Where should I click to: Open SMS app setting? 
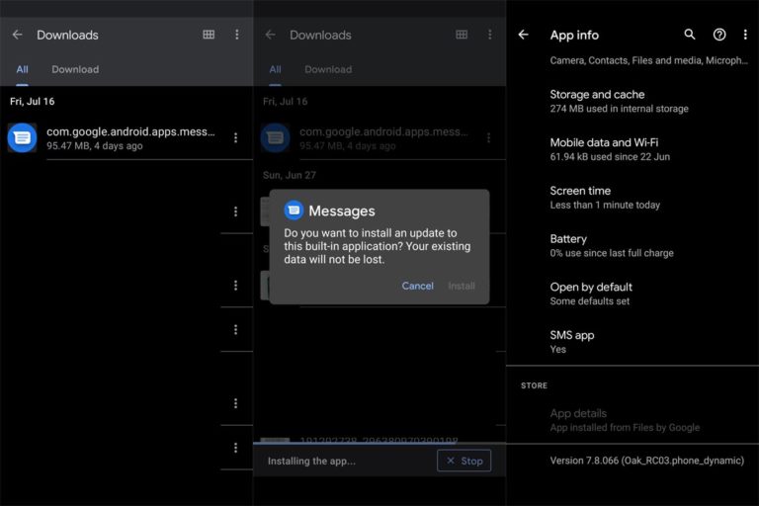coord(632,341)
